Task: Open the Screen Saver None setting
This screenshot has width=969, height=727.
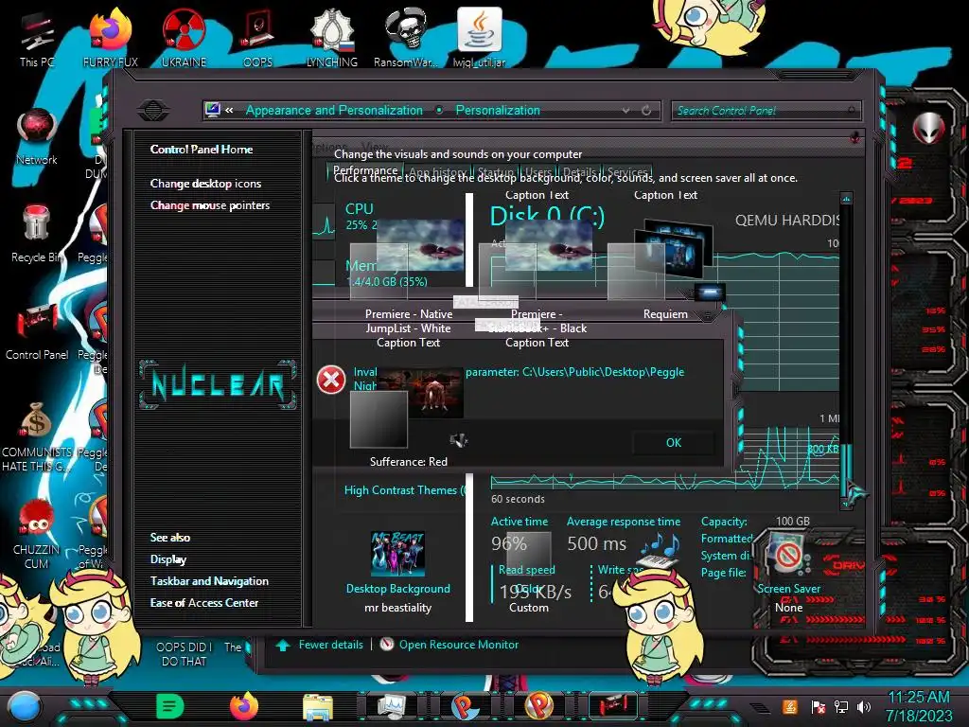Action: 788,572
